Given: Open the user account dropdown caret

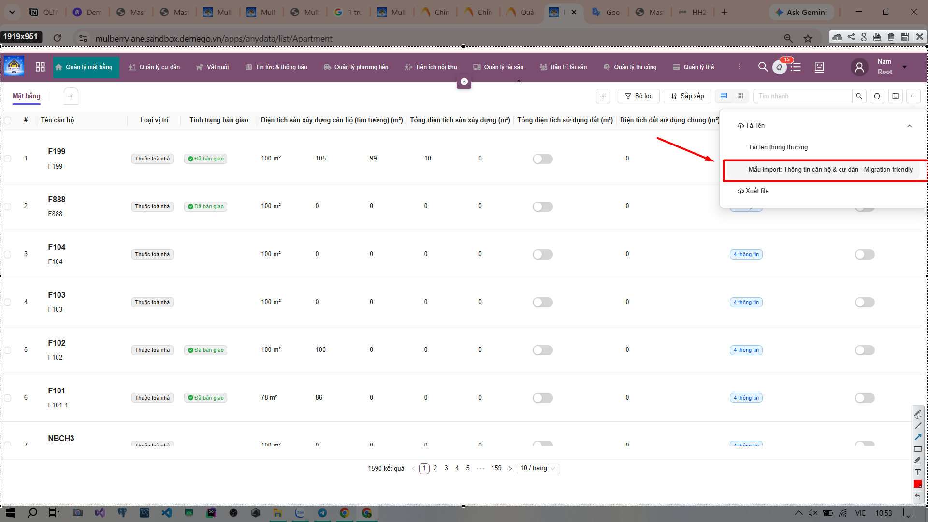Looking at the screenshot, I should (904, 67).
